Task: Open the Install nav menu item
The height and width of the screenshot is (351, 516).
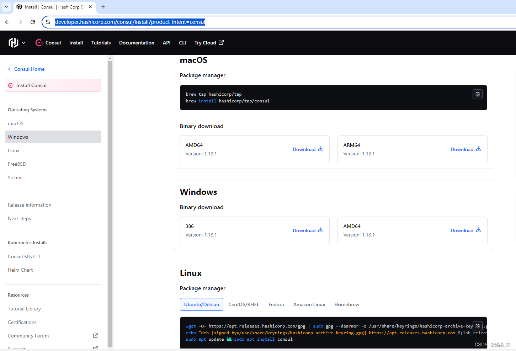Action: click(76, 43)
